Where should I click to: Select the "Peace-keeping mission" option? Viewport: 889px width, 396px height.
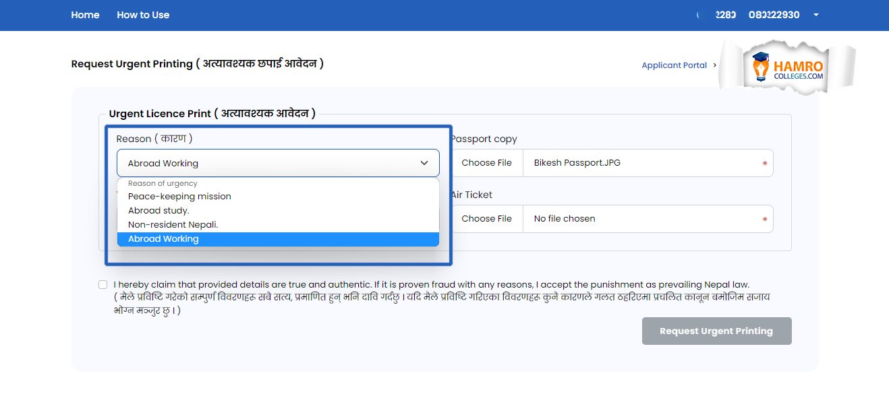coord(179,196)
